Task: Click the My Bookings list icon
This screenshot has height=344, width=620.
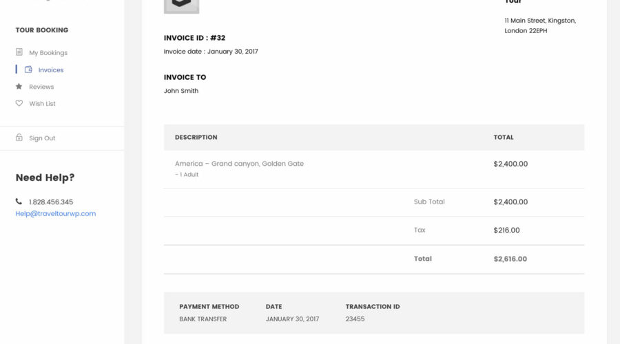Action: [19, 52]
